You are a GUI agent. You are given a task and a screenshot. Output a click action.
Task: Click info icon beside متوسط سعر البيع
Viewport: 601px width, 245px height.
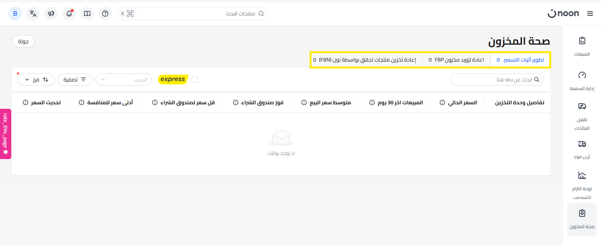tap(304, 102)
